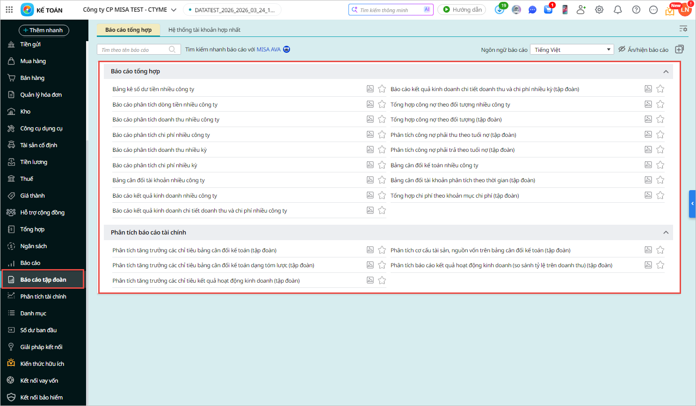Screen dimensions: 696x406
Task: Star the Bảng cân đối kế toán nhiều công ty report
Action: click(660, 165)
